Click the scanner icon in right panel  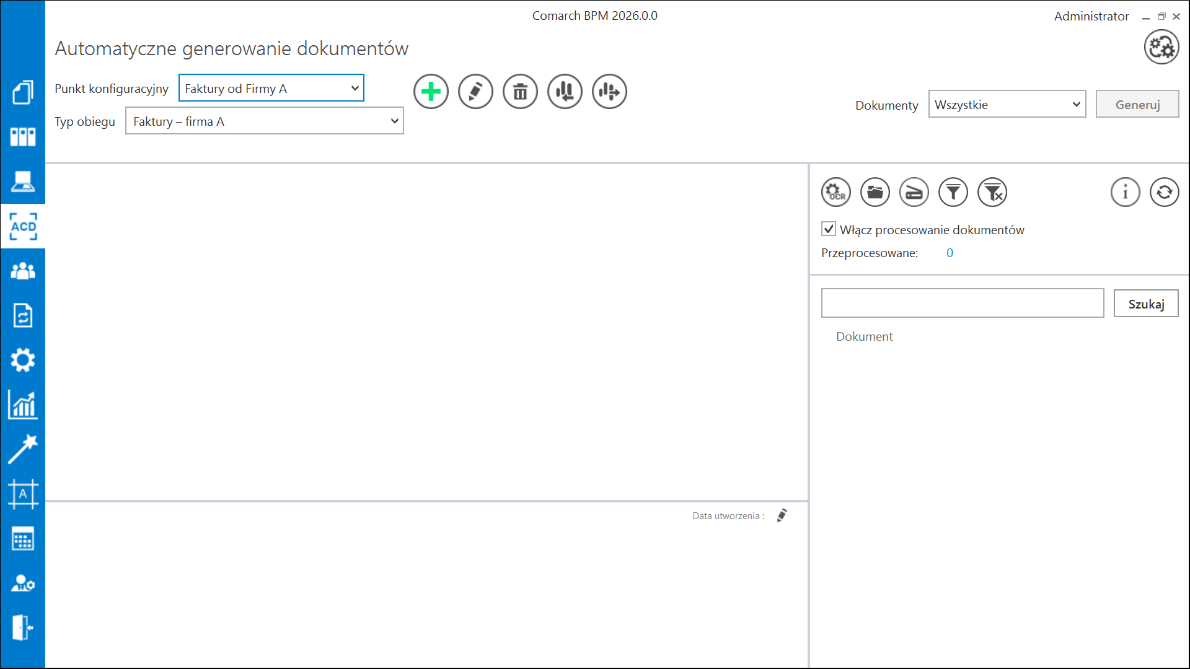pos(914,192)
